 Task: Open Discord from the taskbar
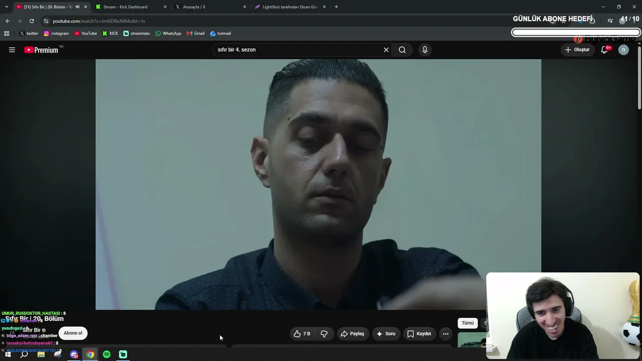74,354
